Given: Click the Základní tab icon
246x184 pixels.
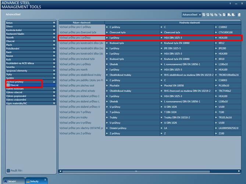Looking at the screenshot, I should 6,181.
